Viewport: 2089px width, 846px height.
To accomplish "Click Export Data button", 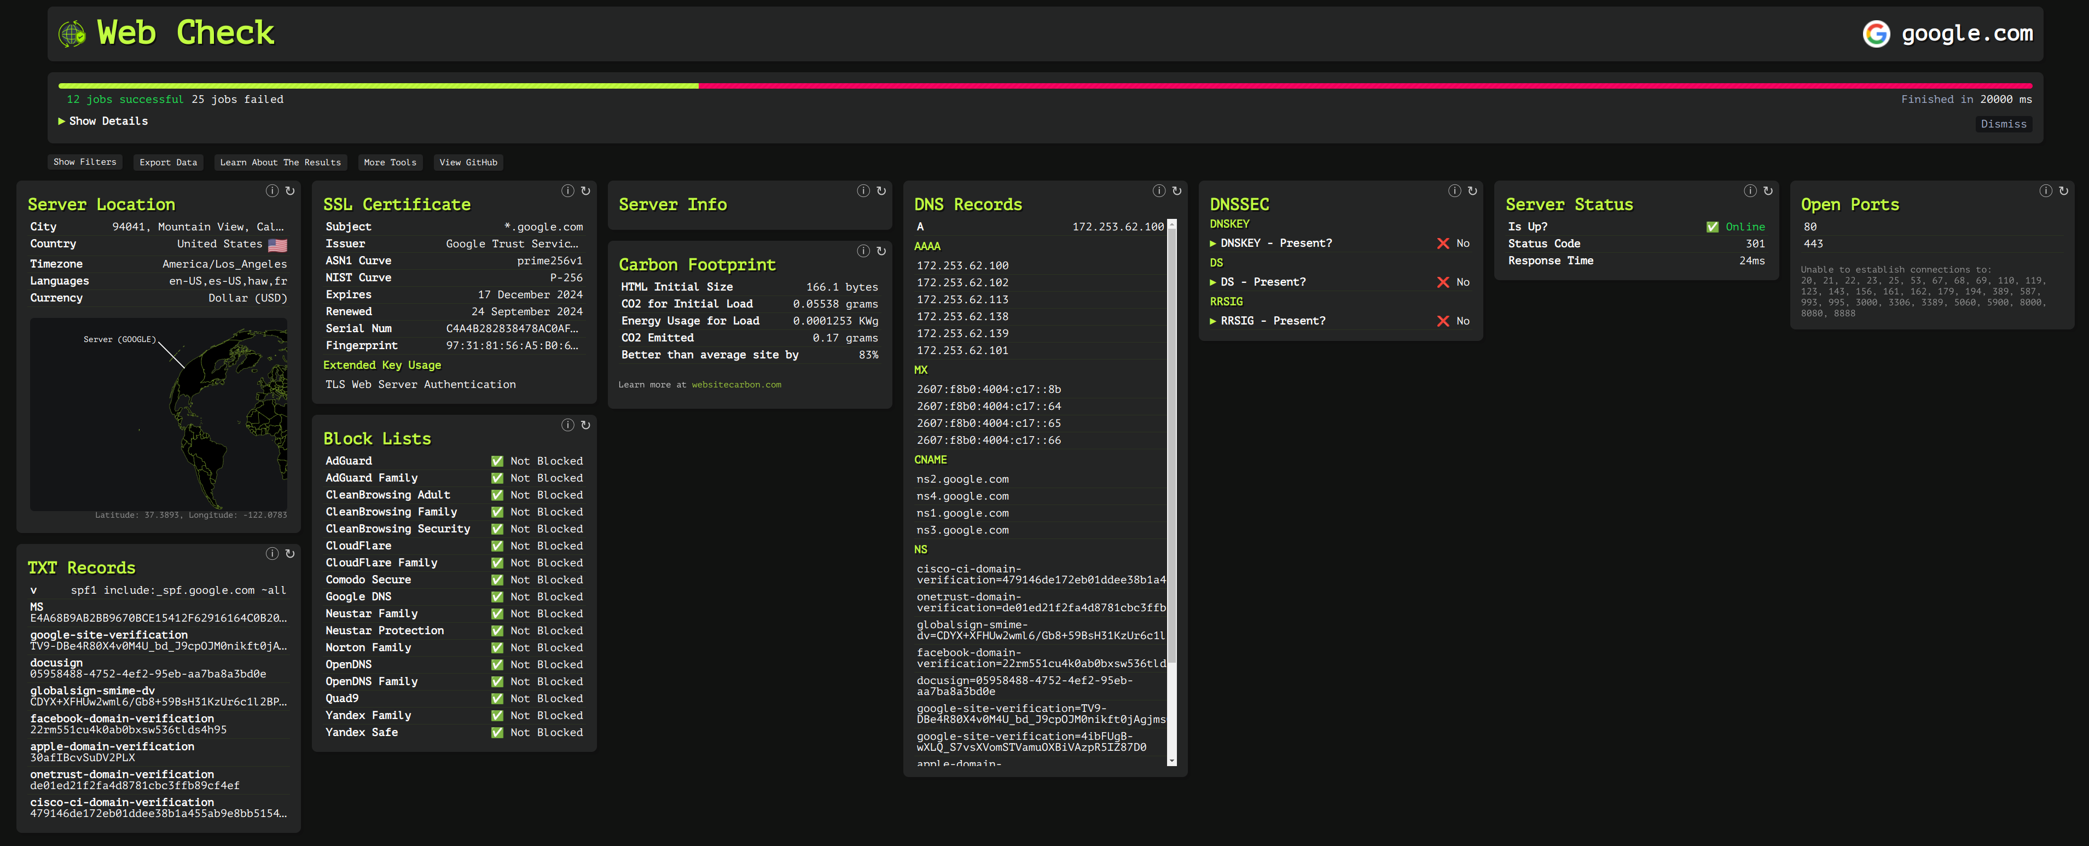I will point(168,162).
